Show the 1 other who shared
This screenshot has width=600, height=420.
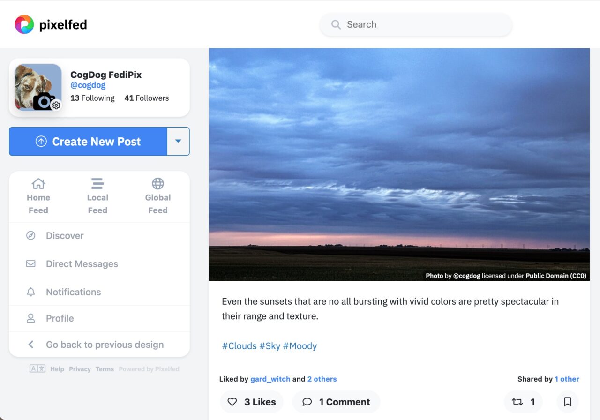pyautogui.click(x=567, y=379)
